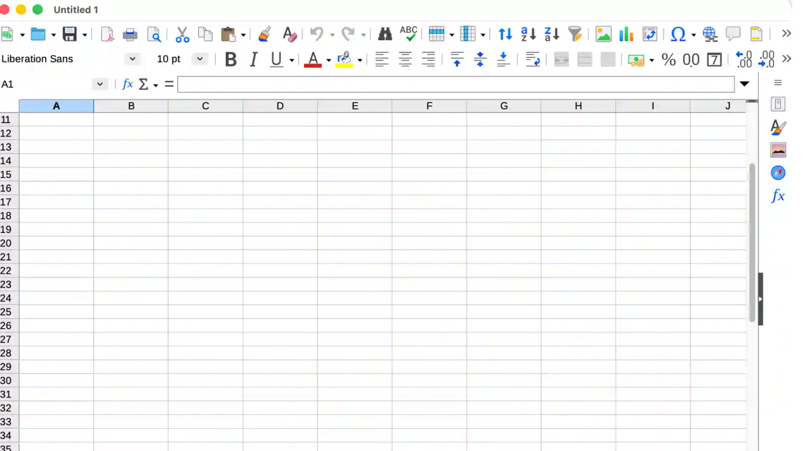Insert a pivot table
This screenshot has width=803, height=451.
(649, 34)
